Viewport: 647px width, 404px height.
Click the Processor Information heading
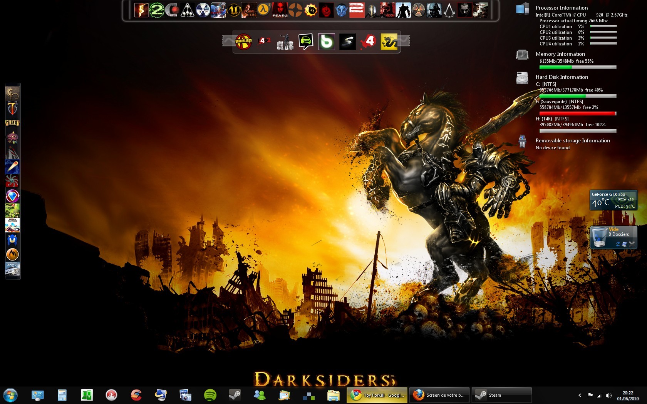[562, 8]
